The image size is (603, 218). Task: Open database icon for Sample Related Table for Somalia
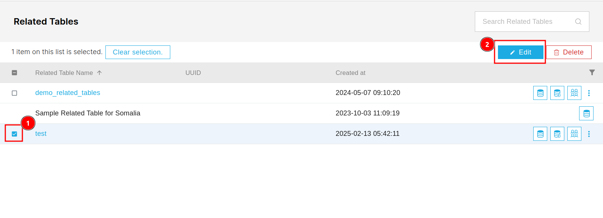(586, 114)
